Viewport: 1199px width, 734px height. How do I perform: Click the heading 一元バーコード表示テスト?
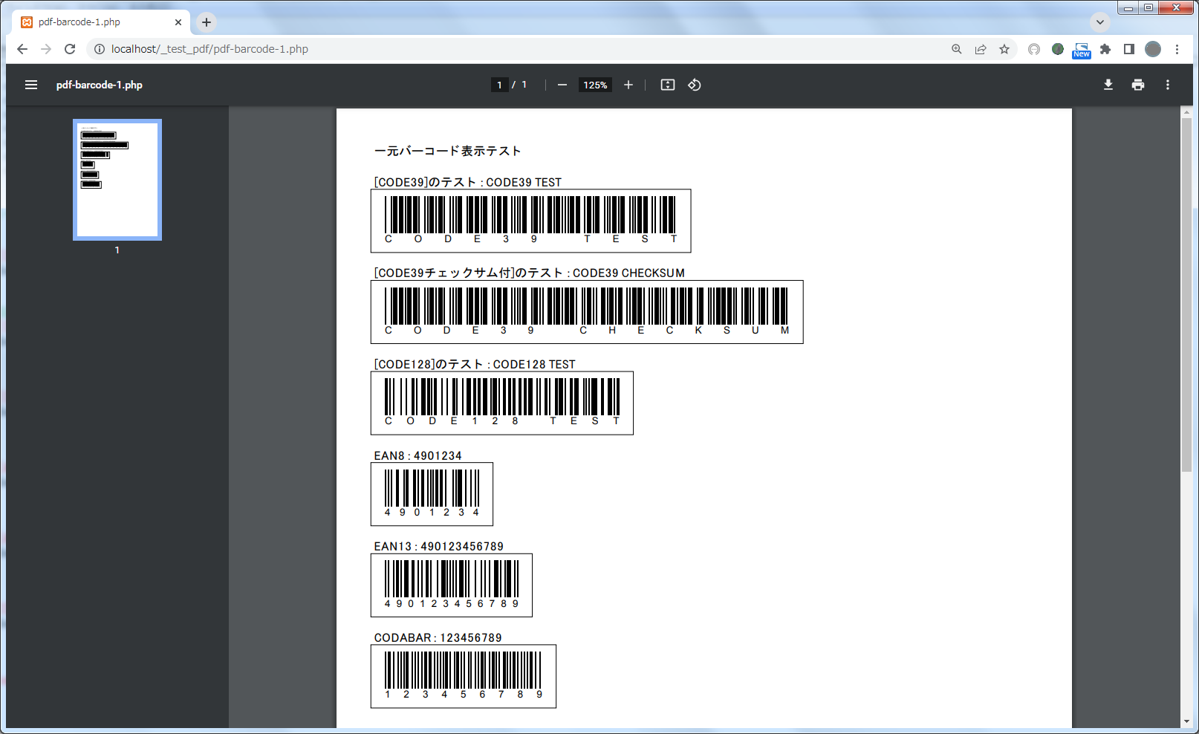(448, 151)
